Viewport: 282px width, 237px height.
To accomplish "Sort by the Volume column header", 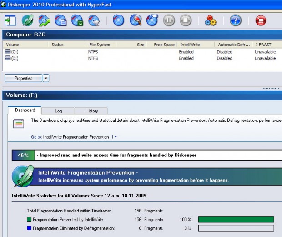I will pyautogui.click(x=25, y=45).
